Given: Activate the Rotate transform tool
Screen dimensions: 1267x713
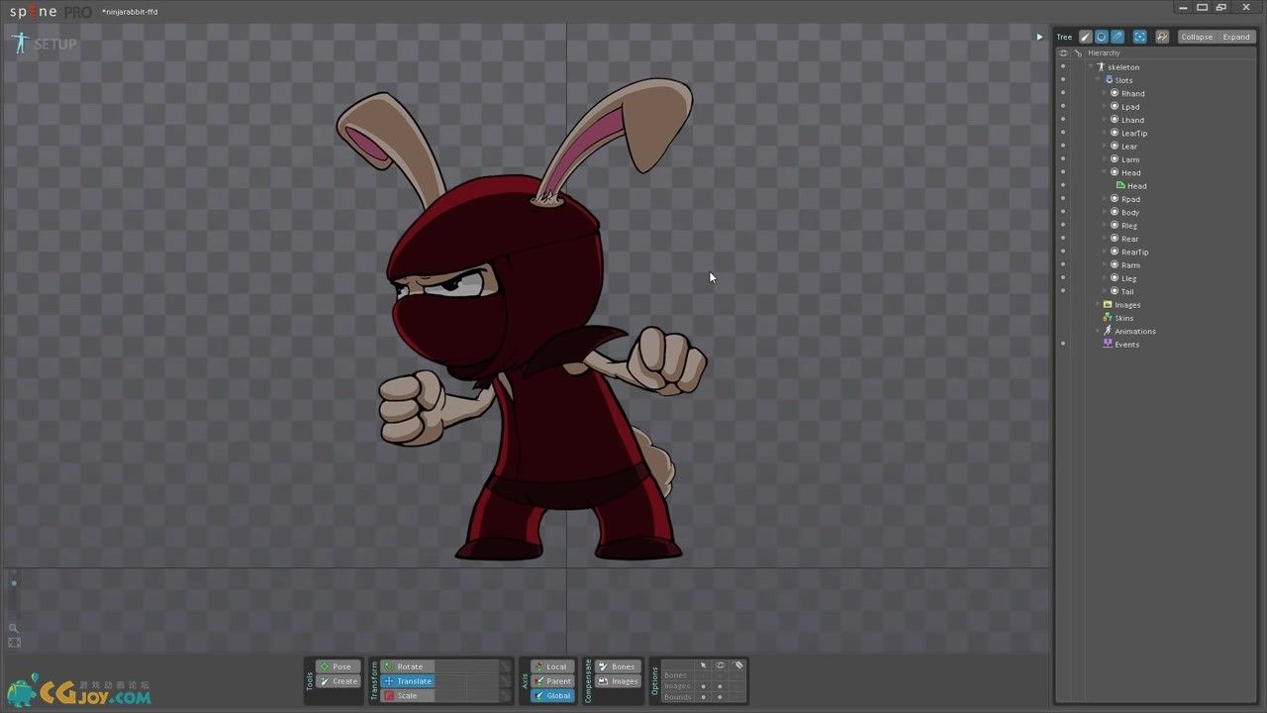Looking at the screenshot, I should pyautogui.click(x=408, y=666).
